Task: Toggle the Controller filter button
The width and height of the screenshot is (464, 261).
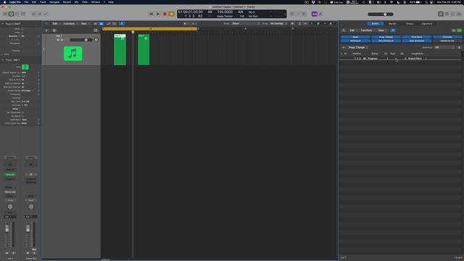Action: click(x=447, y=37)
